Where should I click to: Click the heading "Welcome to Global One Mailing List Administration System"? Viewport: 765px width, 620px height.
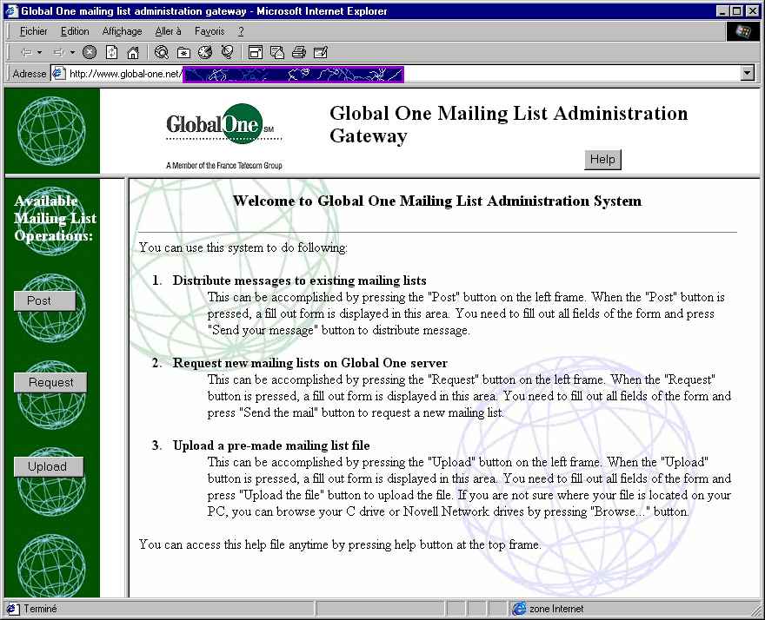[x=437, y=201]
